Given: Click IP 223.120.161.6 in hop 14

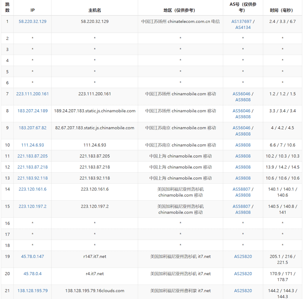Looking at the screenshot, I should pos(32,189).
